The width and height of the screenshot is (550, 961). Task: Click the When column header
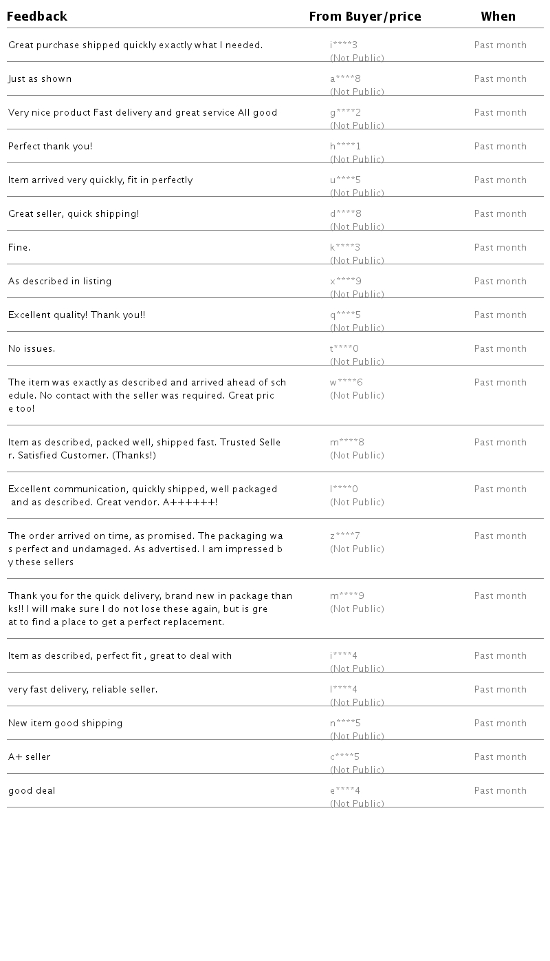click(x=498, y=17)
